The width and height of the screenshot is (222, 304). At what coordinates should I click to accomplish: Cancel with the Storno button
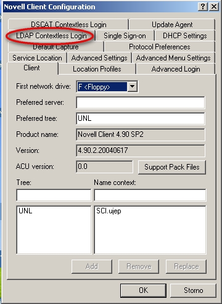(193, 290)
